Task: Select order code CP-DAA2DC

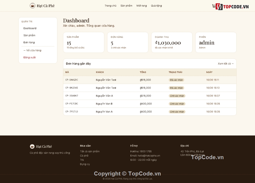Action: click(x=72, y=80)
